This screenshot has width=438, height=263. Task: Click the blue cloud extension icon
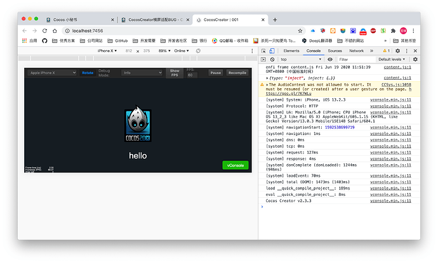(x=312, y=30)
